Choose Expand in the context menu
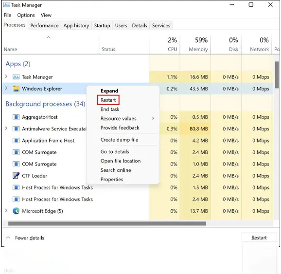The image size is (281, 274). point(109,91)
